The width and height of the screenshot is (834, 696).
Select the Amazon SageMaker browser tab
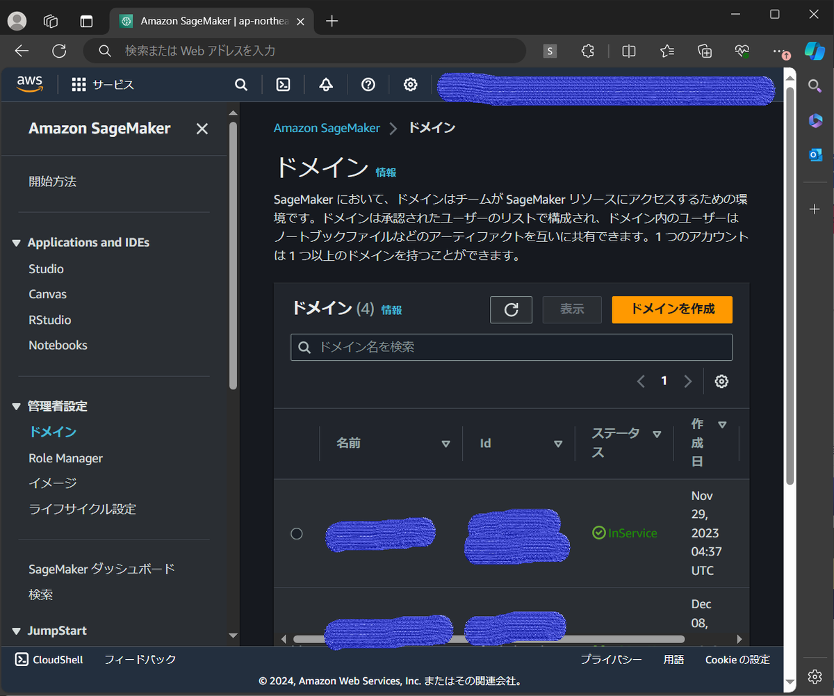click(x=212, y=21)
